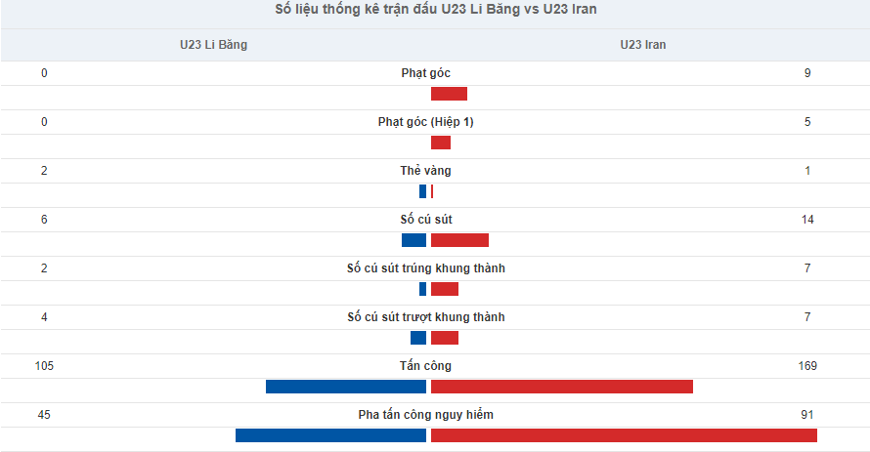Click Iran's Tấn công value 169
The image size is (870, 452).
(x=807, y=365)
